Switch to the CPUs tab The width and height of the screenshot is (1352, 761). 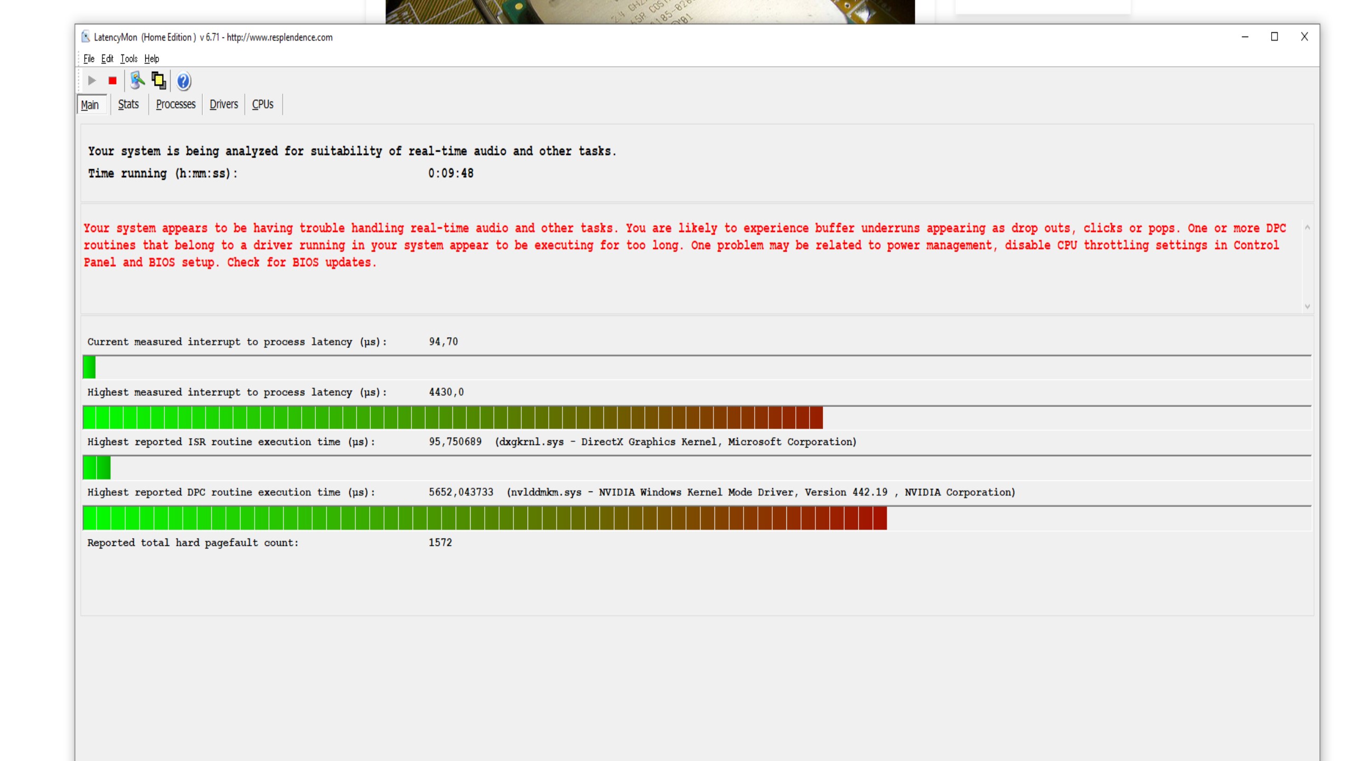[262, 104]
